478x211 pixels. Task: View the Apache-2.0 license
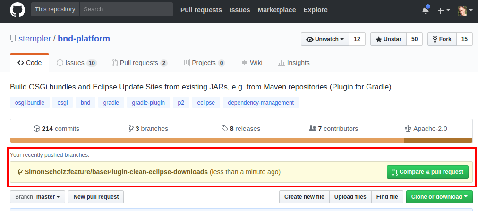point(426,129)
